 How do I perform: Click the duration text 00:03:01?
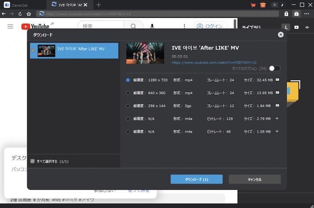pyautogui.click(x=180, y=56)
